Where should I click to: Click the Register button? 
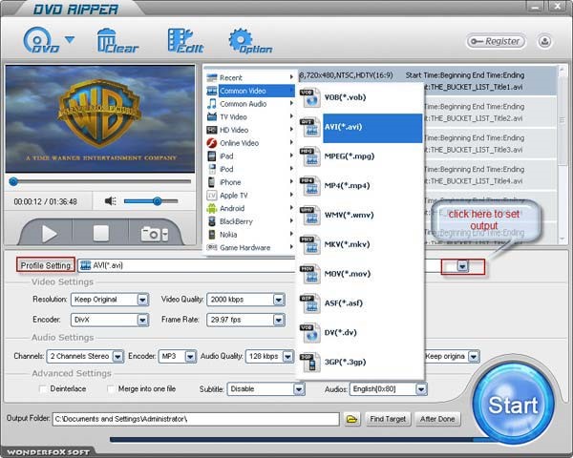(x=496, y=42)
